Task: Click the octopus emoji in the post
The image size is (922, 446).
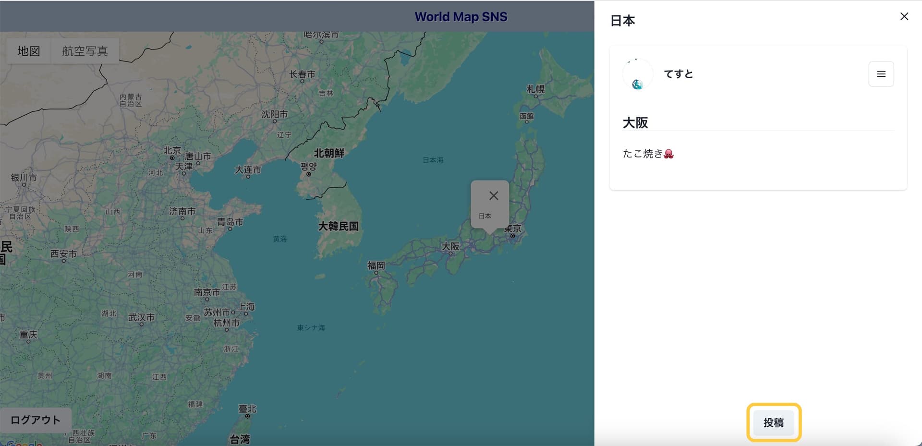Action: [x=668, y=154]
